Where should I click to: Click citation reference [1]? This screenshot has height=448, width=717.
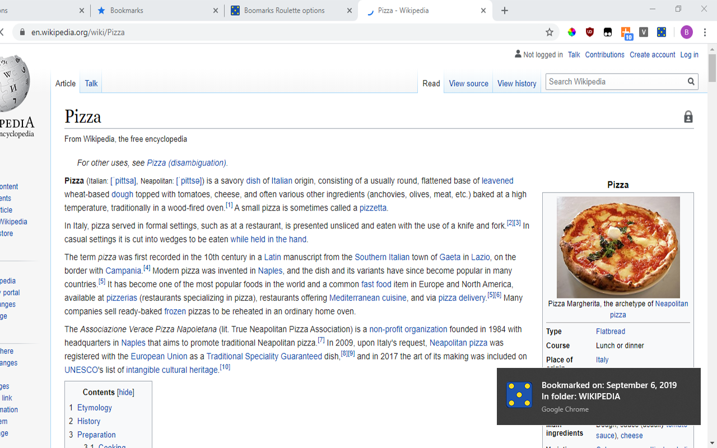click(229, 206)
